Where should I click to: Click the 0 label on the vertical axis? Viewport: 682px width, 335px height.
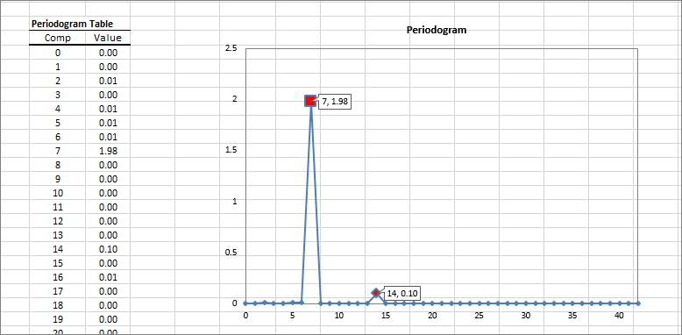pos(234,303)
